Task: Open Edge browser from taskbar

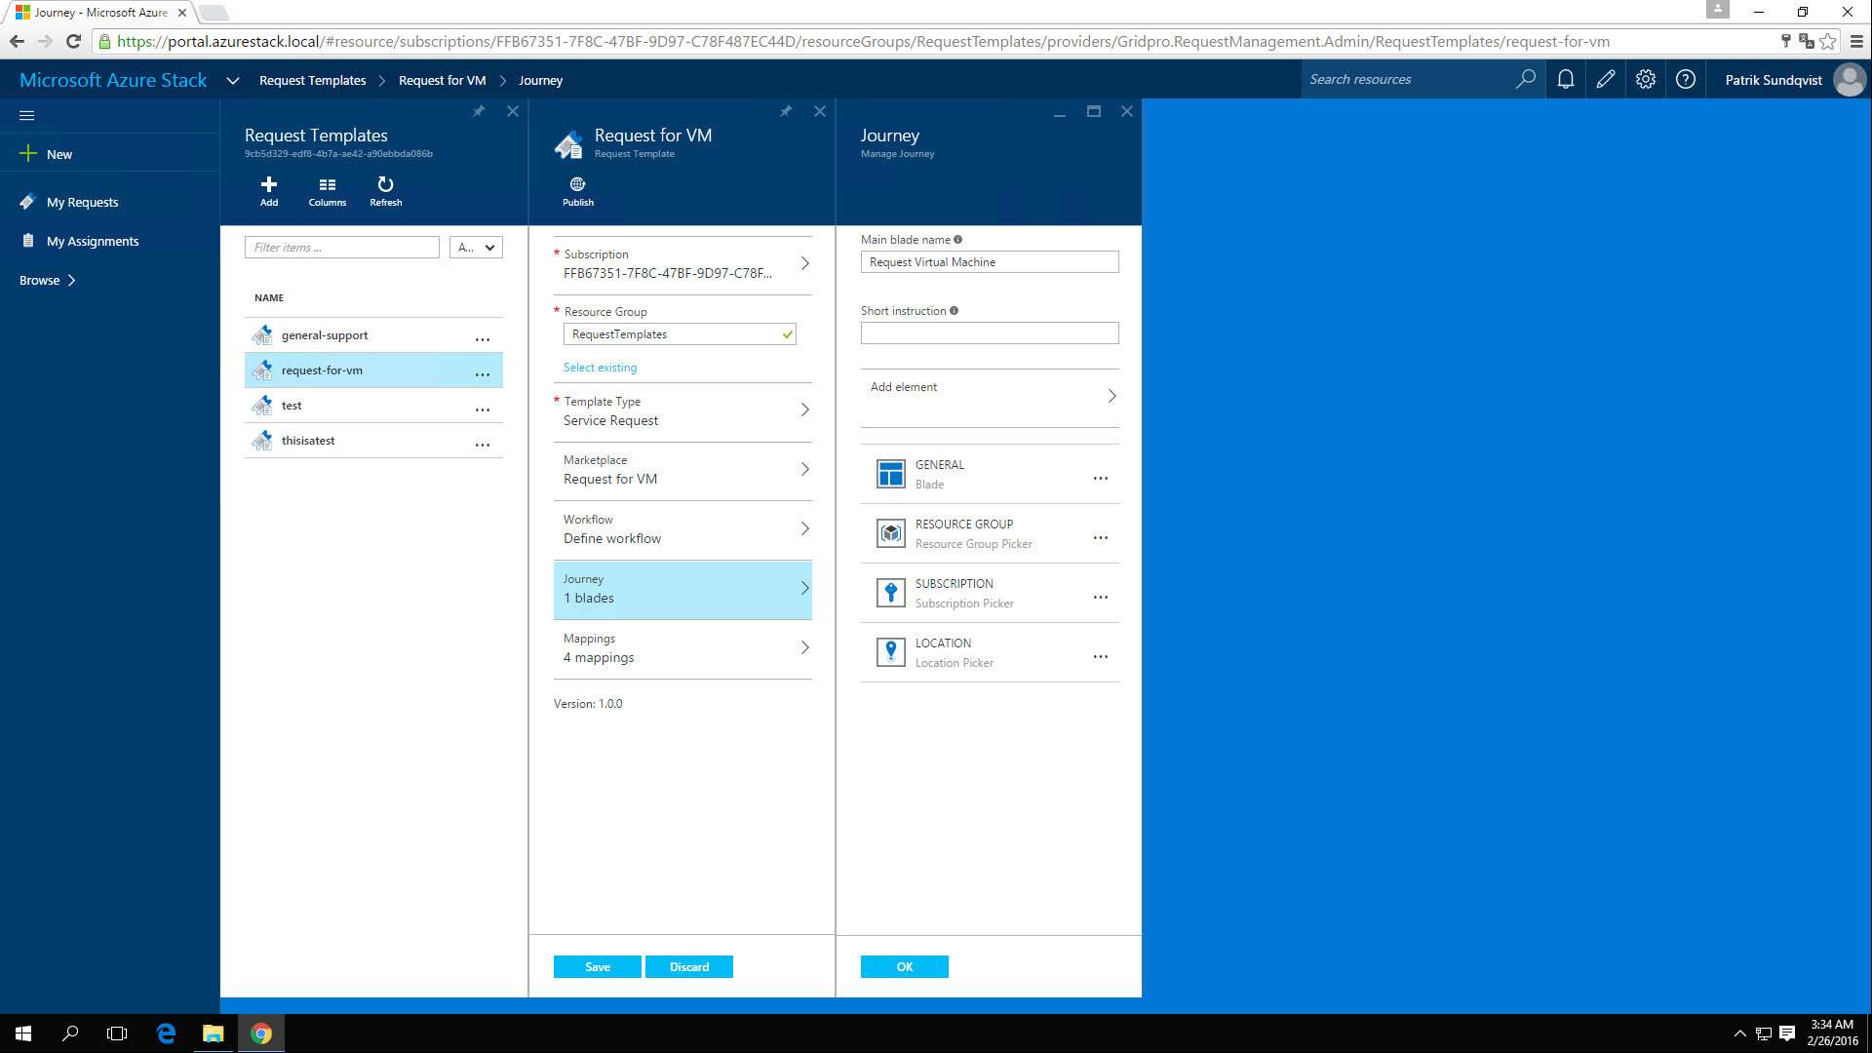Action: 166,1033
